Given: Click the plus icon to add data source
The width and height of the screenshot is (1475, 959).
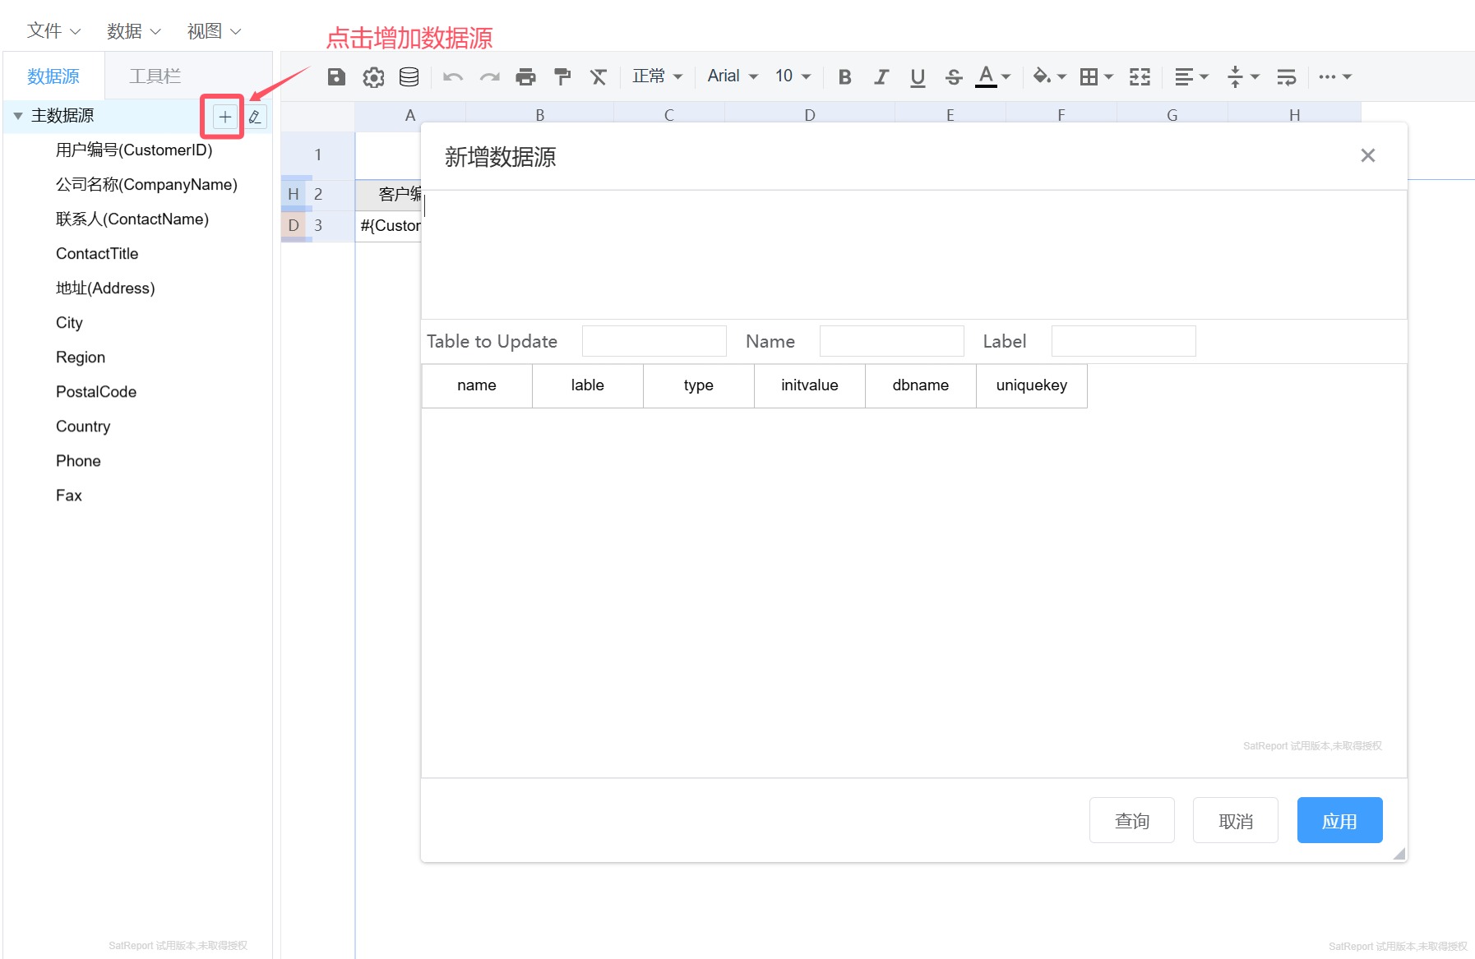Looking at the screenshot, I should (x=224, y=117).
